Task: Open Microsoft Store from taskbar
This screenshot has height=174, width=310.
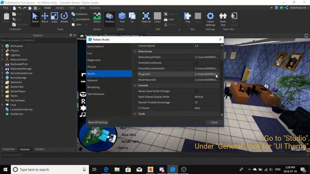Action: 128,170
